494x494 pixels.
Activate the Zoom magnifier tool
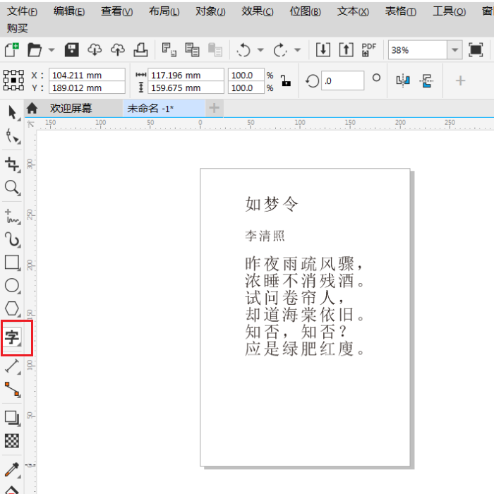point(13,188)
